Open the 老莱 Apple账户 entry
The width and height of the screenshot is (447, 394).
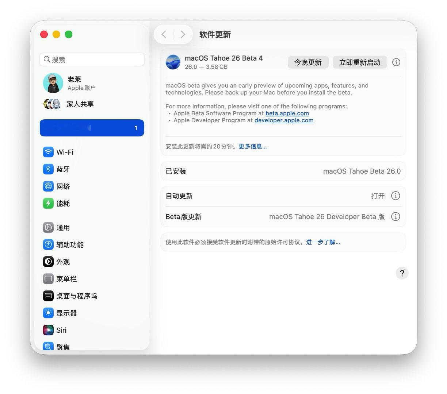pyautogui.click(x=92, y=83)
